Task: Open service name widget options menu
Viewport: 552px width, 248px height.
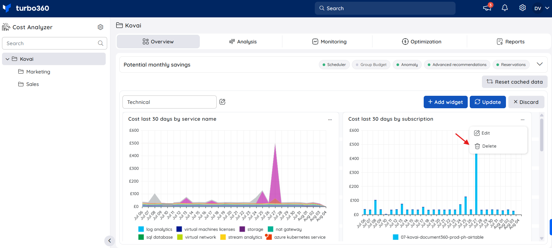Action: pyautogui.click(x=330, y=120)
